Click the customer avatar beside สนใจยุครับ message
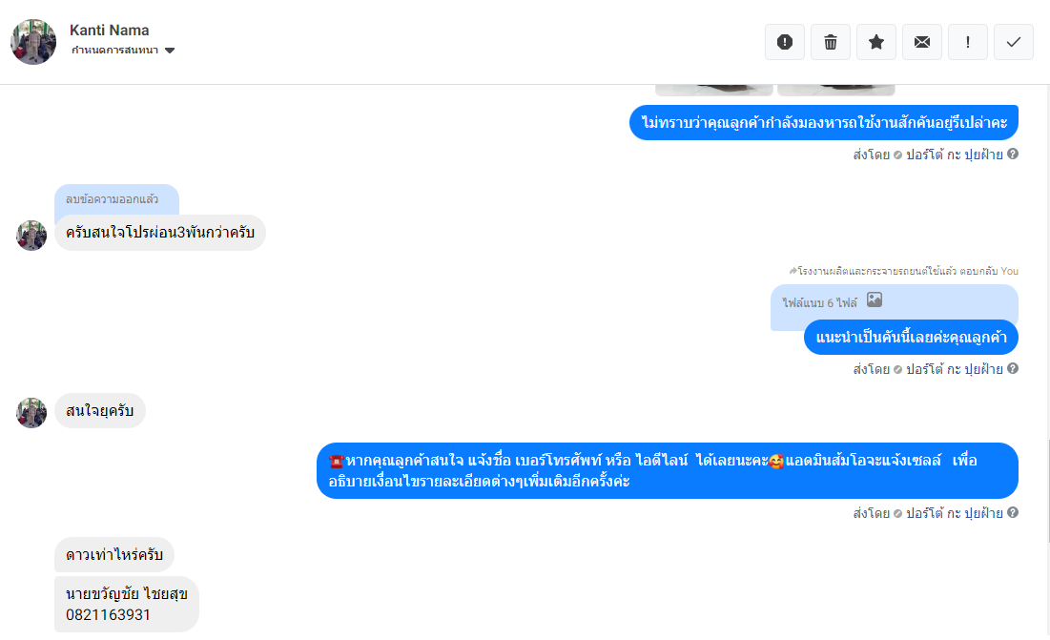Viewport: 1050px width, 640px height. (31, 412)
